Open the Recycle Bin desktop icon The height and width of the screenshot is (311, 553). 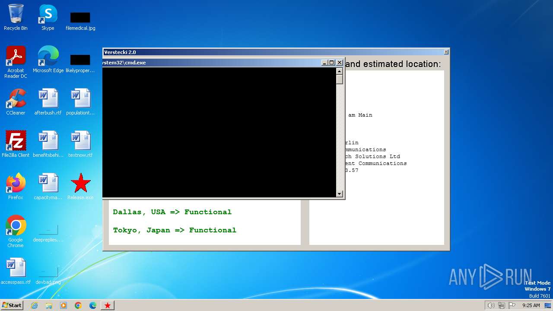[x=16, y=17]
